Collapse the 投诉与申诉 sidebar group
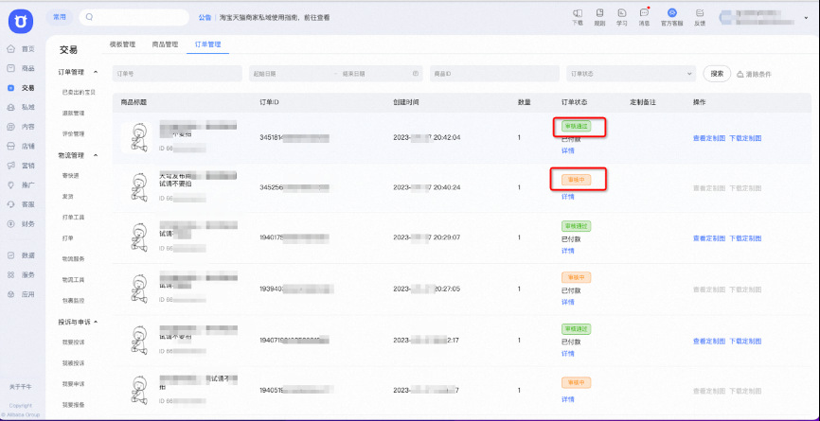The width and height of the screenshot is (820, 421). click(96, 322)
